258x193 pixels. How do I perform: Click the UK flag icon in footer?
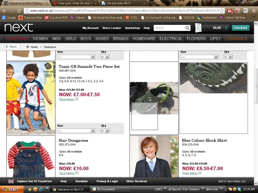tap(11, 181)
